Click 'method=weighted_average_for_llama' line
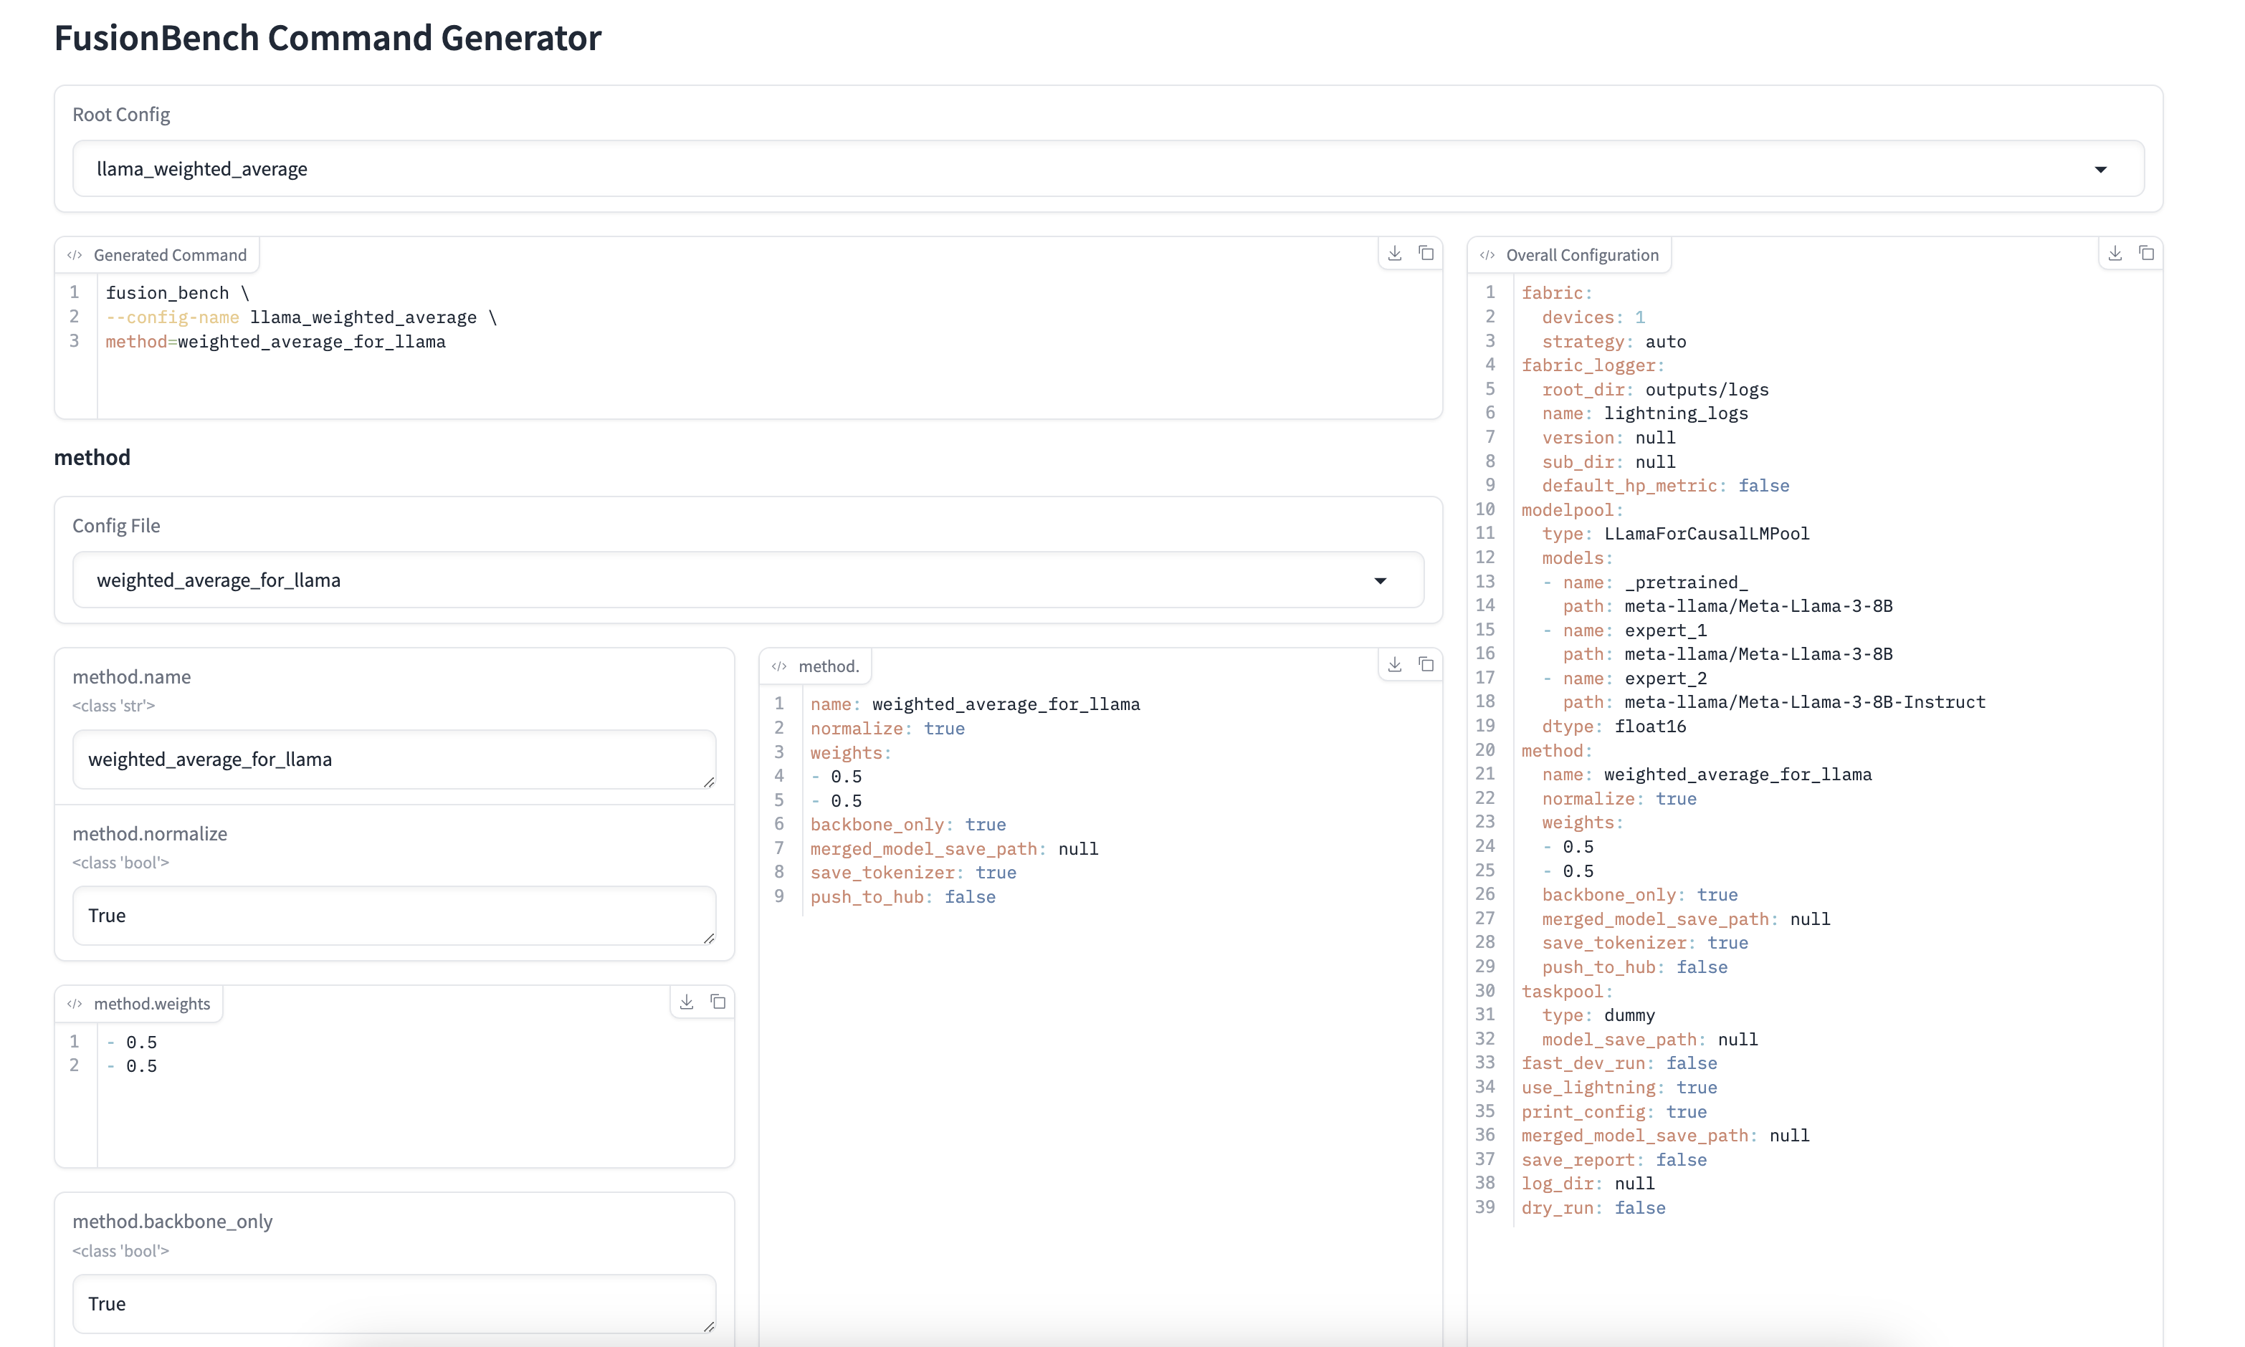Image resolution: width=2245 pixels, height=1347 pixels. pos(275,341)
